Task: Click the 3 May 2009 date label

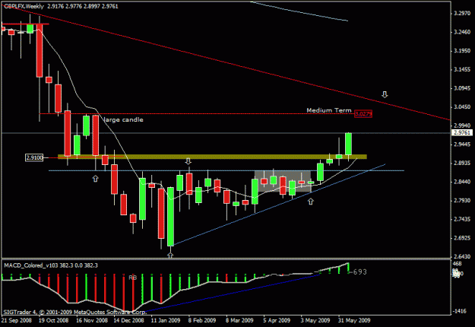Action: point(315,320)
